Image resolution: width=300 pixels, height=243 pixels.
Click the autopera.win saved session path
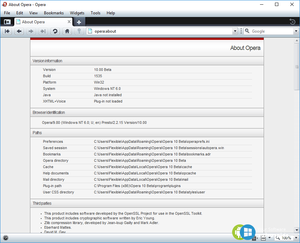[x=159, y=148]
